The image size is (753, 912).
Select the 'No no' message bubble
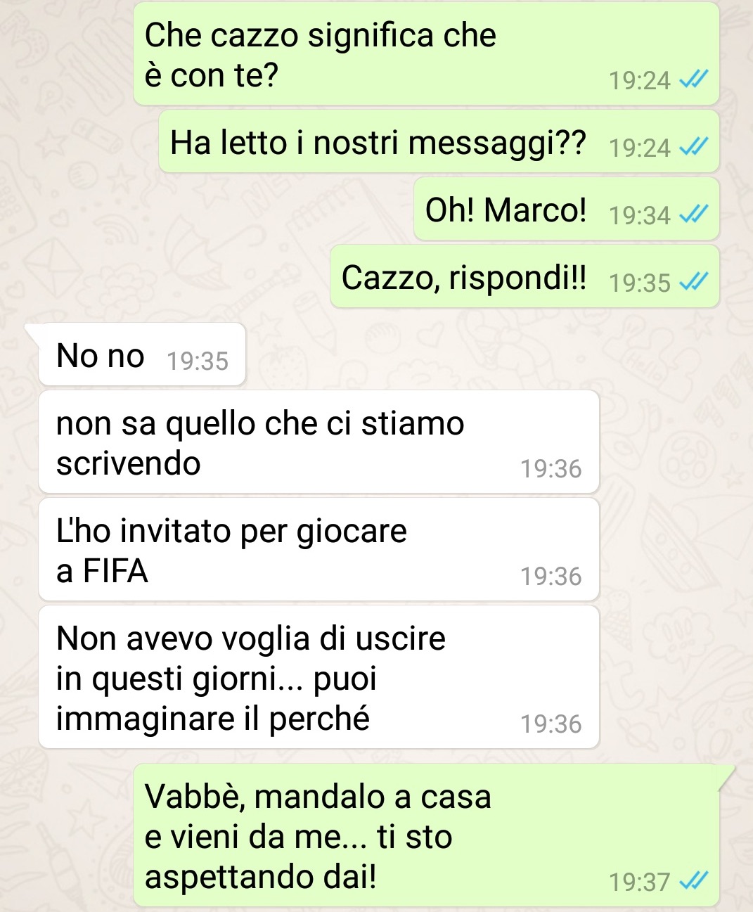pos(142,354)
